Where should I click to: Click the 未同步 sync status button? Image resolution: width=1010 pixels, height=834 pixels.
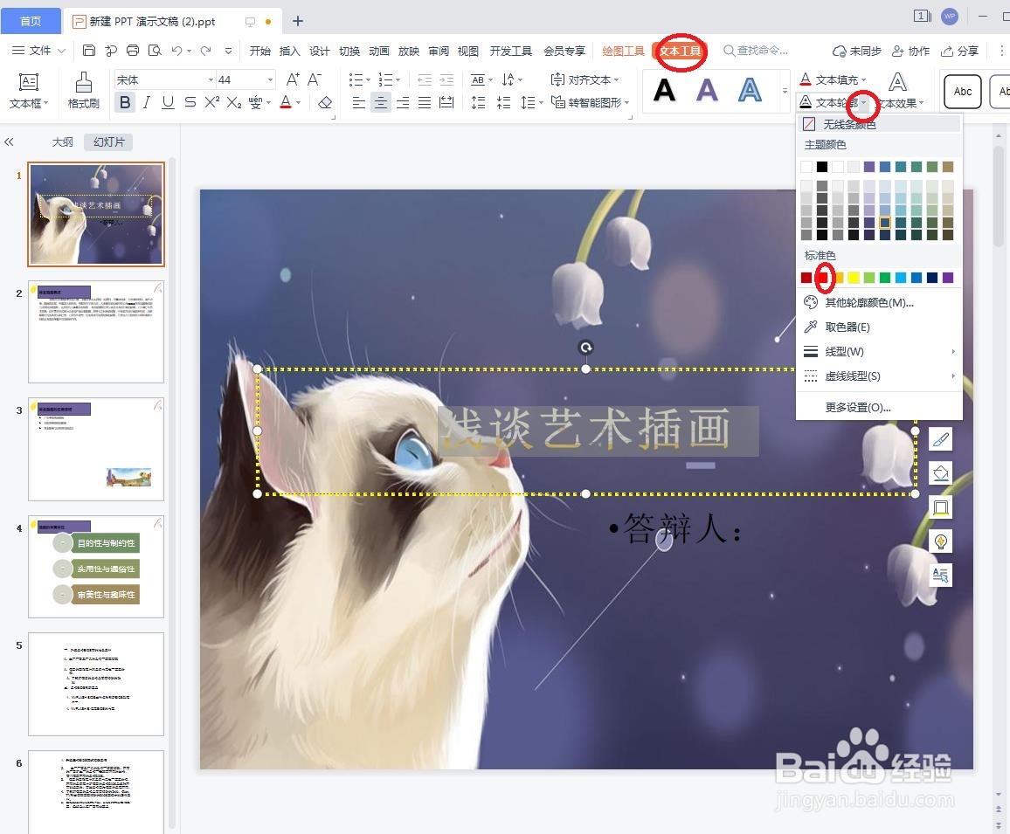(x=857, y=51)
